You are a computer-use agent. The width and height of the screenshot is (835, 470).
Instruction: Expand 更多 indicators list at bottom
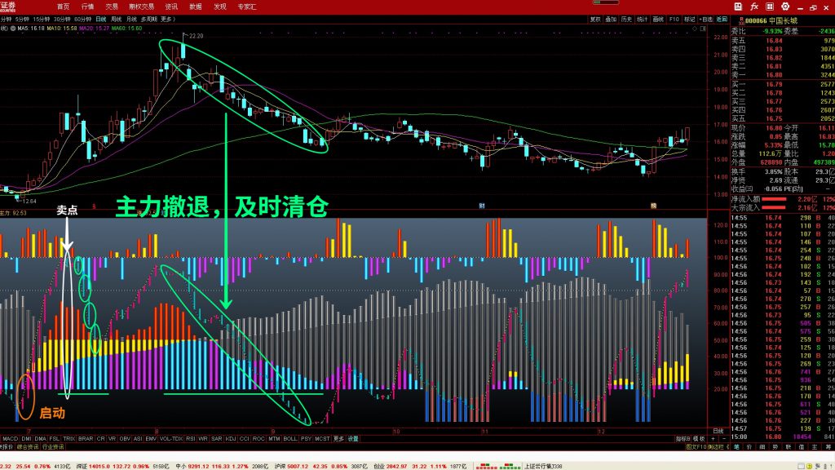coord(339,437)
